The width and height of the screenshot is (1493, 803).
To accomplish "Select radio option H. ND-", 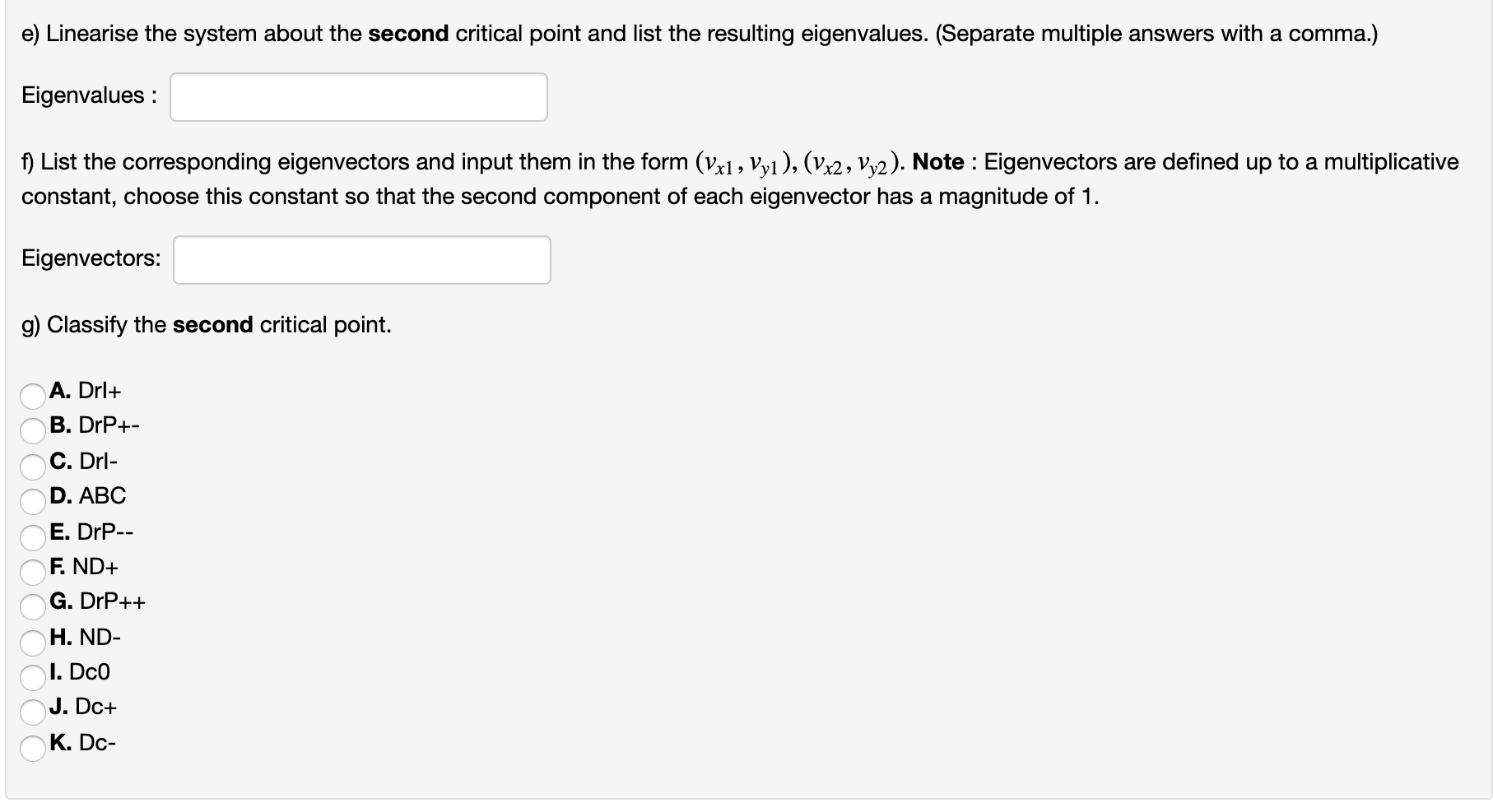I will 31,642.
